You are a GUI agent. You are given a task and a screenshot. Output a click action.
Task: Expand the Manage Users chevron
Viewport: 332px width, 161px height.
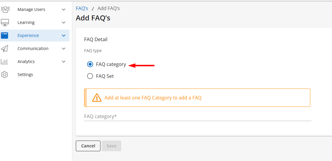(x=64, y=9)
